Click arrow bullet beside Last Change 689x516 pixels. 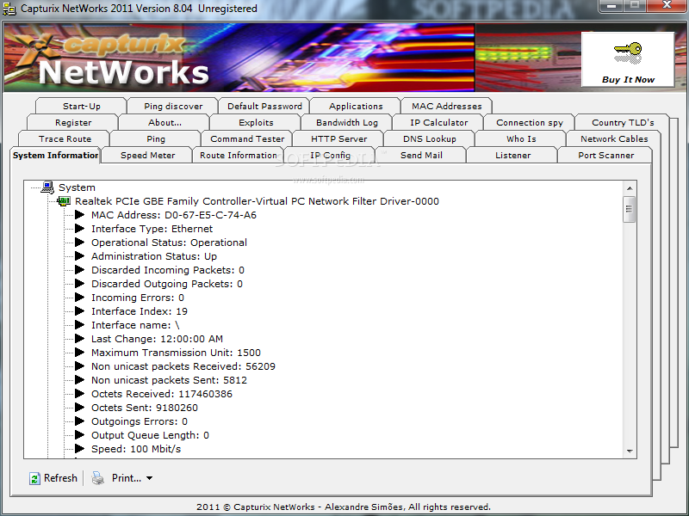tap(79, 339)
